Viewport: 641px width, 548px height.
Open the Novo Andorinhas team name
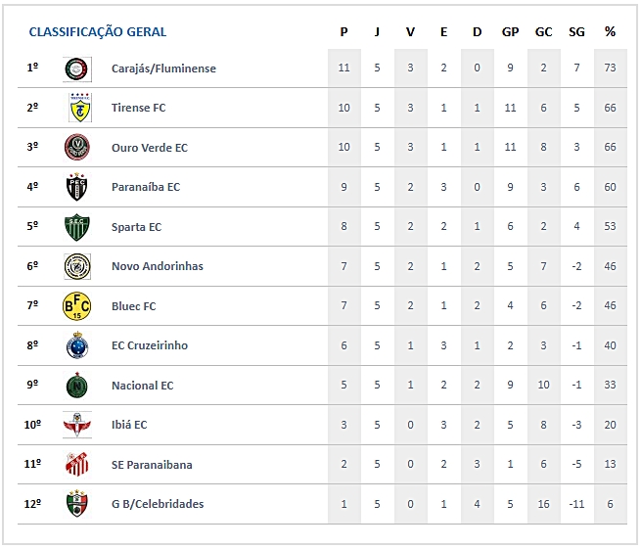click(157, 266)
